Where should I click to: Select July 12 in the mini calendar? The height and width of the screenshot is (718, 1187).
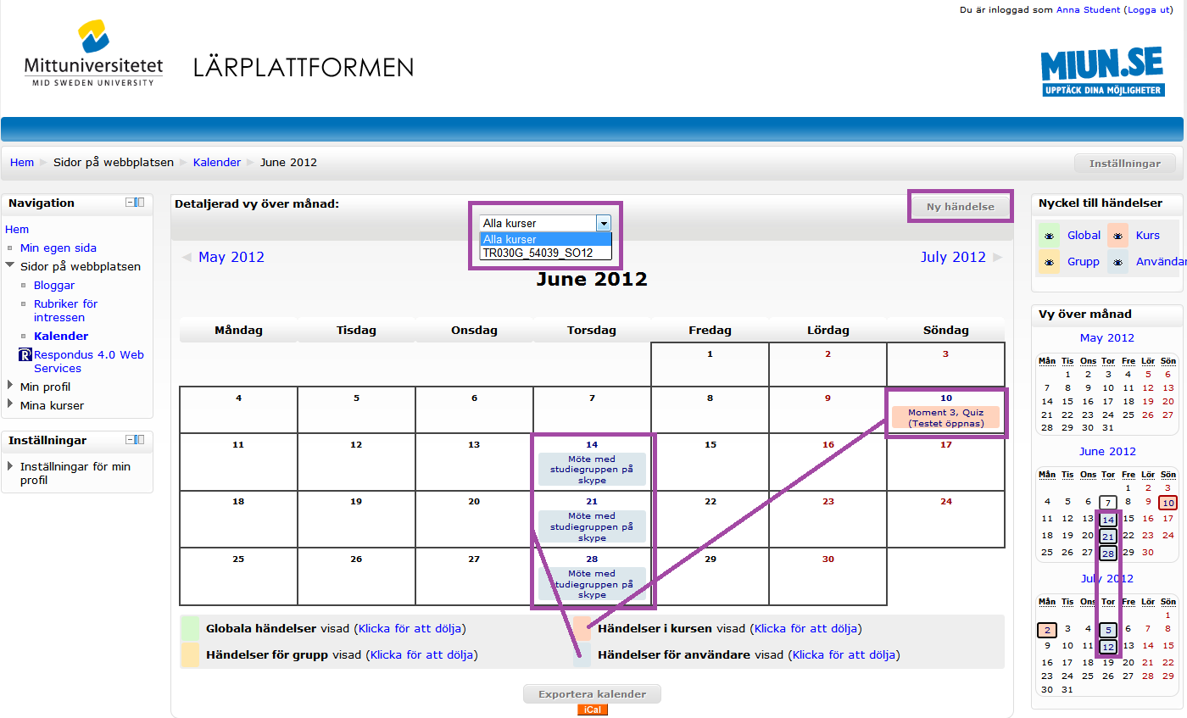[1108, 647]
